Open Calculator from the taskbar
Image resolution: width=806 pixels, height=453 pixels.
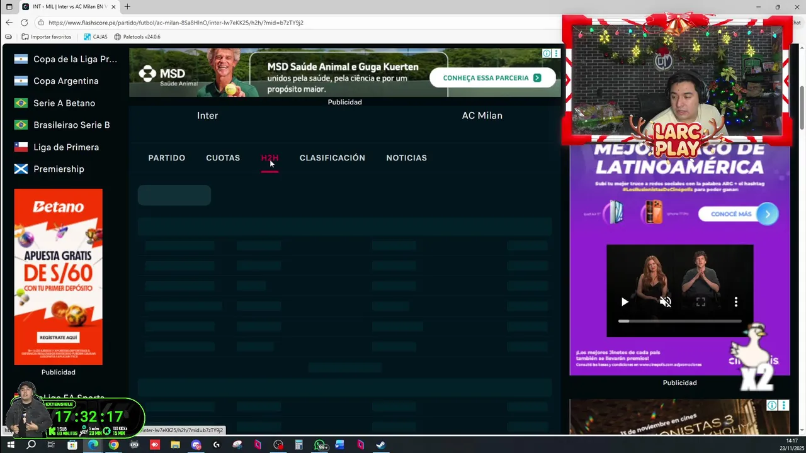click(x=299, y=445)
